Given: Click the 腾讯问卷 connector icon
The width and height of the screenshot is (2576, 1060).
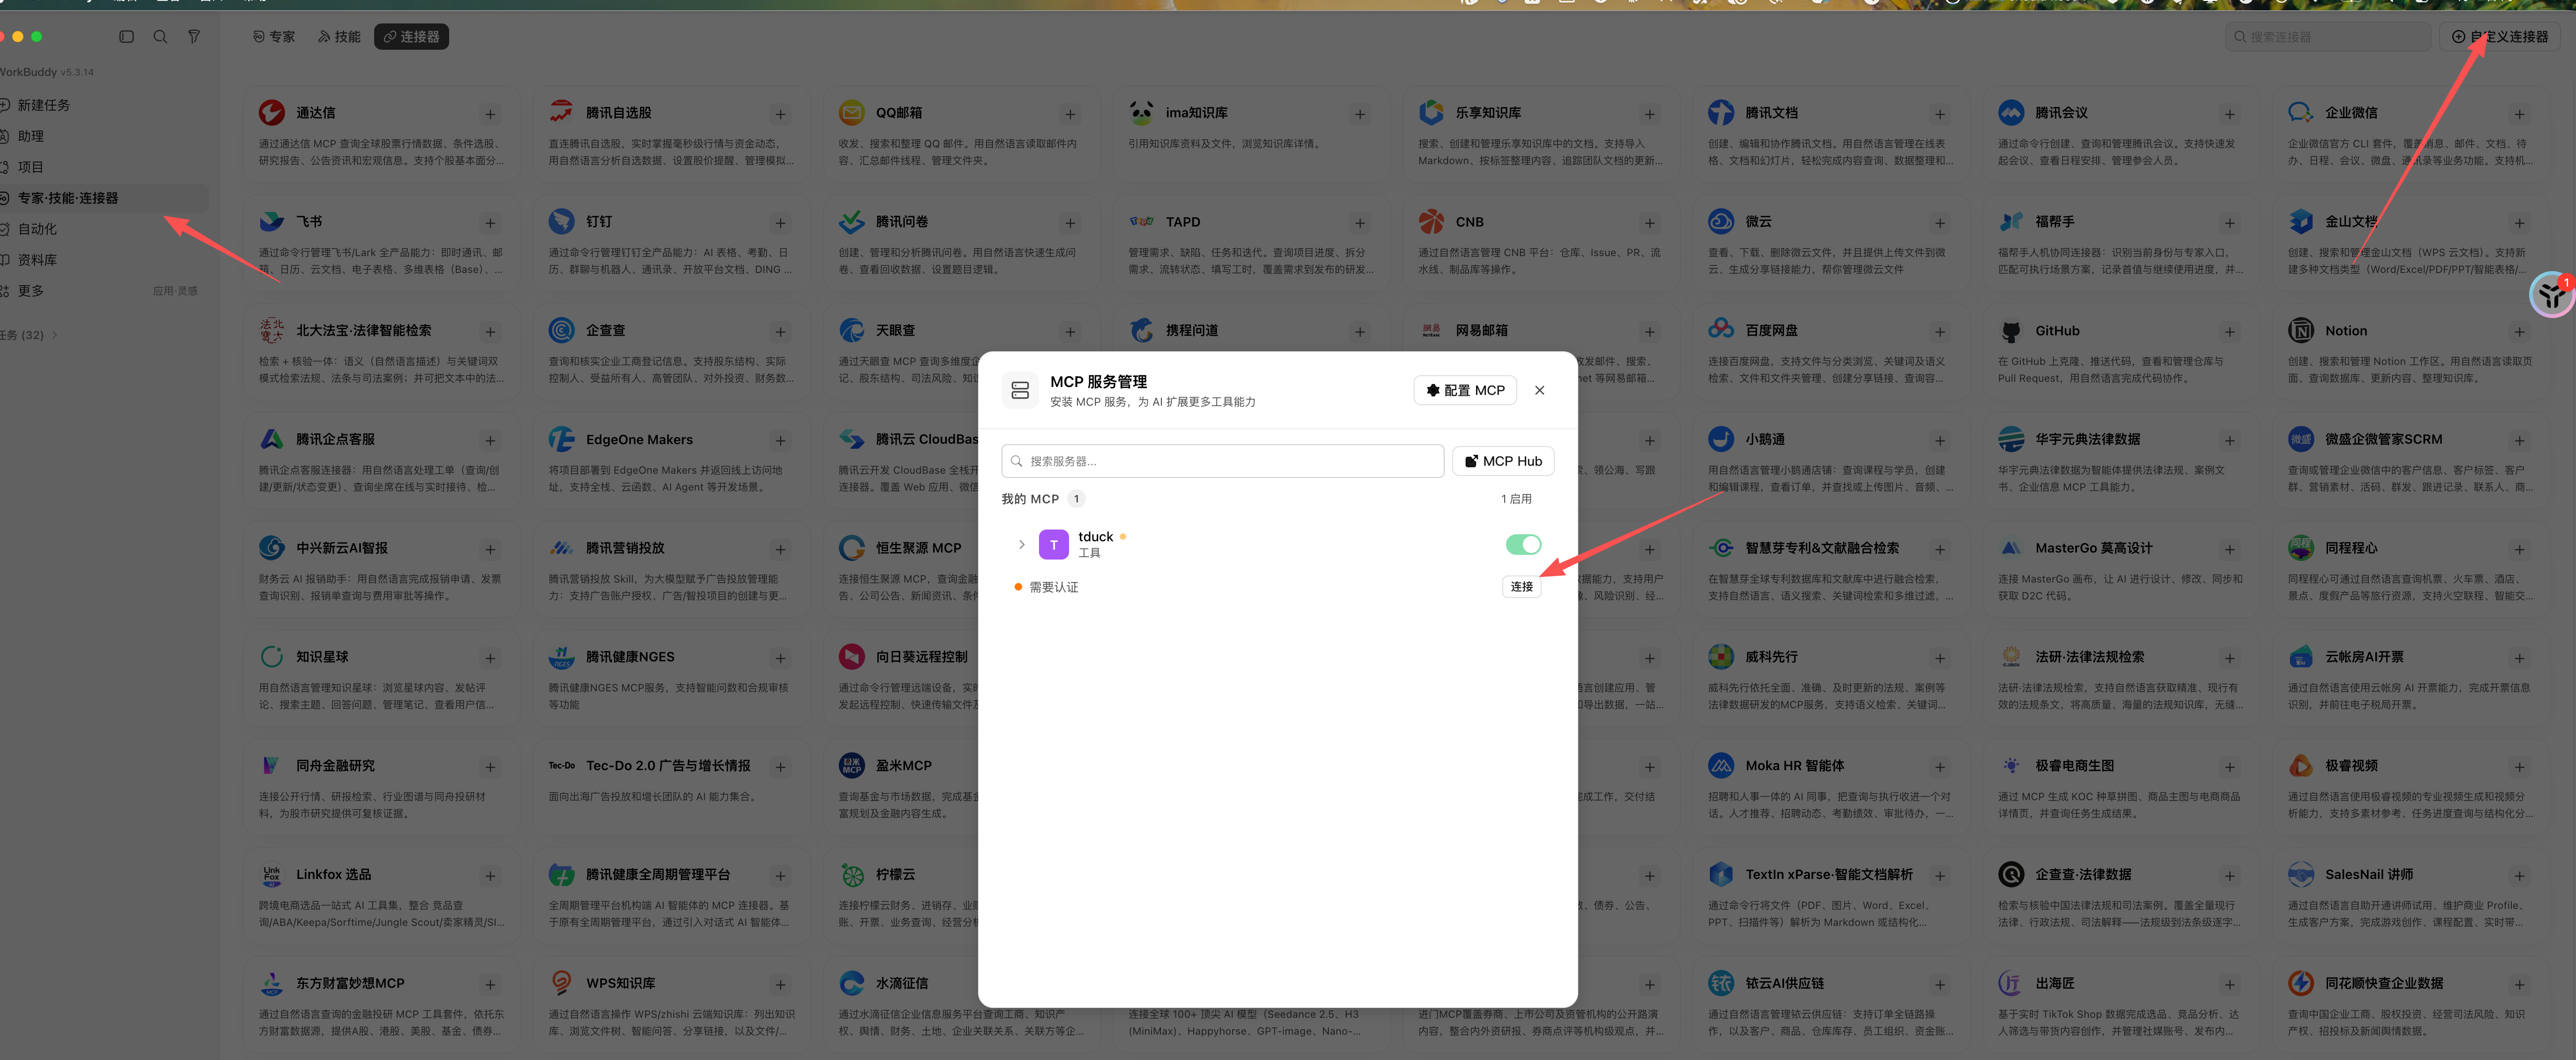Looking at the screenshot, I should 851,222.
